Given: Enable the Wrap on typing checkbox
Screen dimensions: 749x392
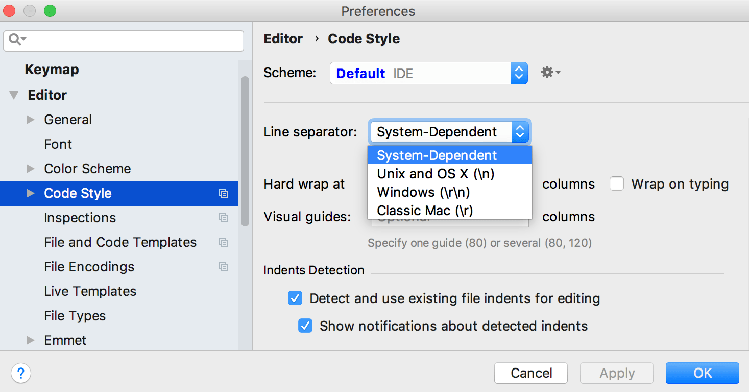Looking at the screenshot, I should point(616,183).
